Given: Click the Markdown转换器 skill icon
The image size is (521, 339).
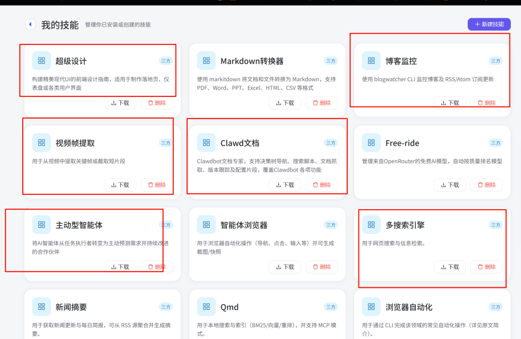Looking at the screenshot, I should coord(206,60).
